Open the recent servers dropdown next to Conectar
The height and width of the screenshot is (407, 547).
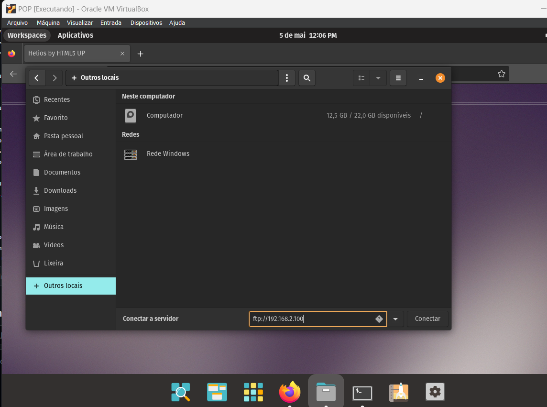[395, 319]
